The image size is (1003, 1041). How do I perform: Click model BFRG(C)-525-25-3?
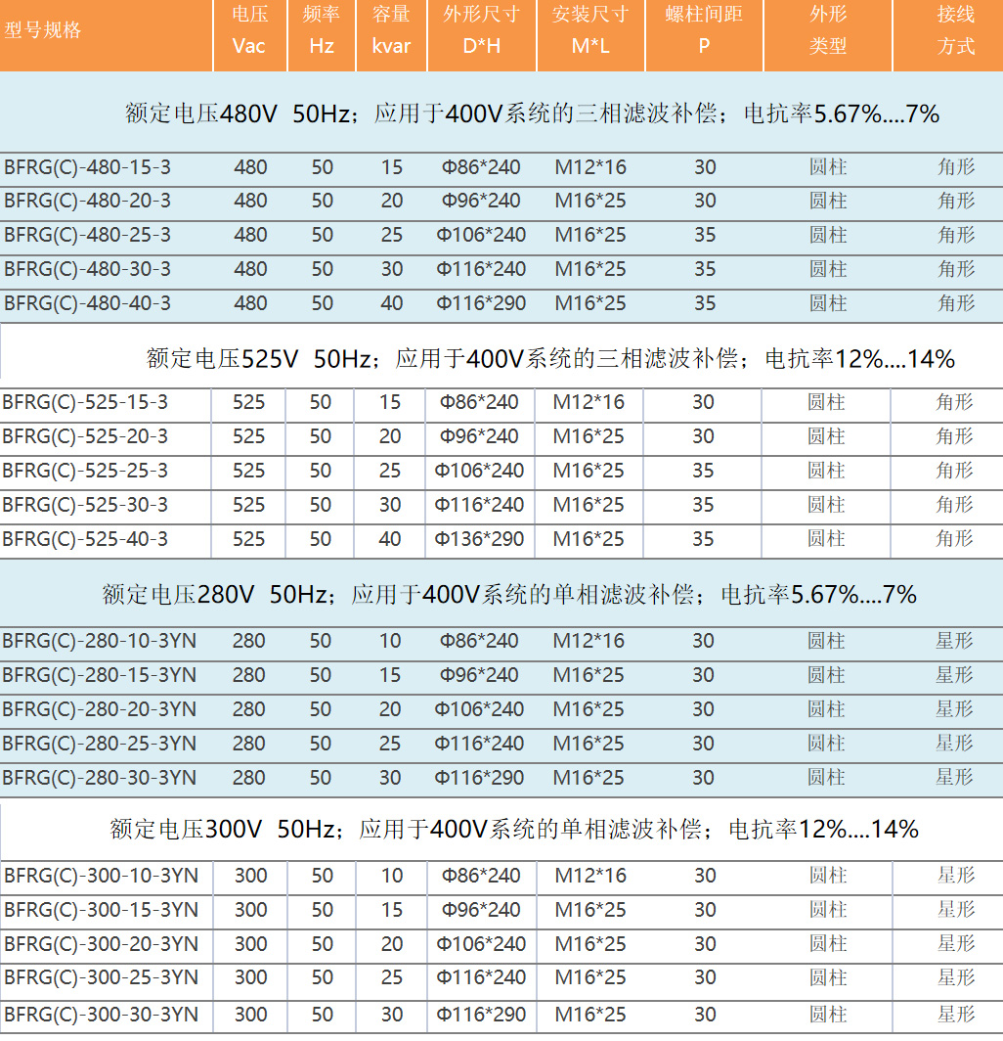point(85,471)
